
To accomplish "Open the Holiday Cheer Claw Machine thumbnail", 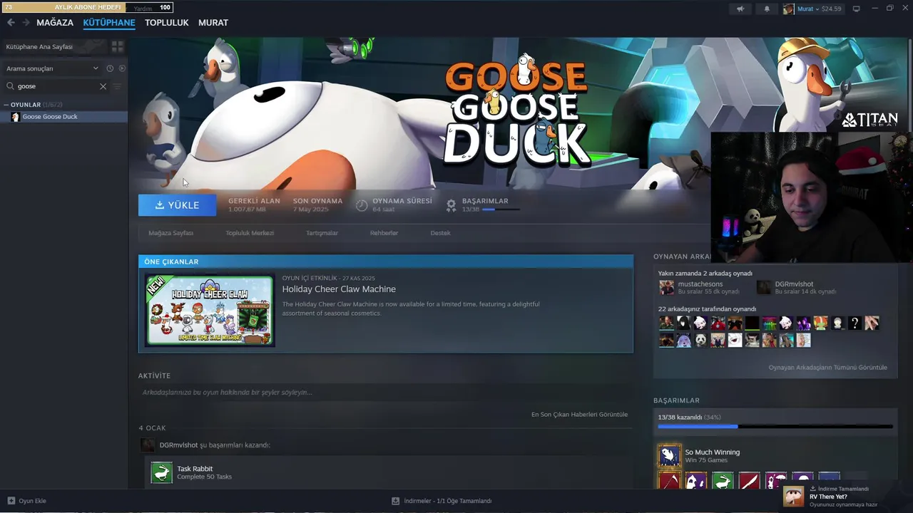I will coord(210,311).
